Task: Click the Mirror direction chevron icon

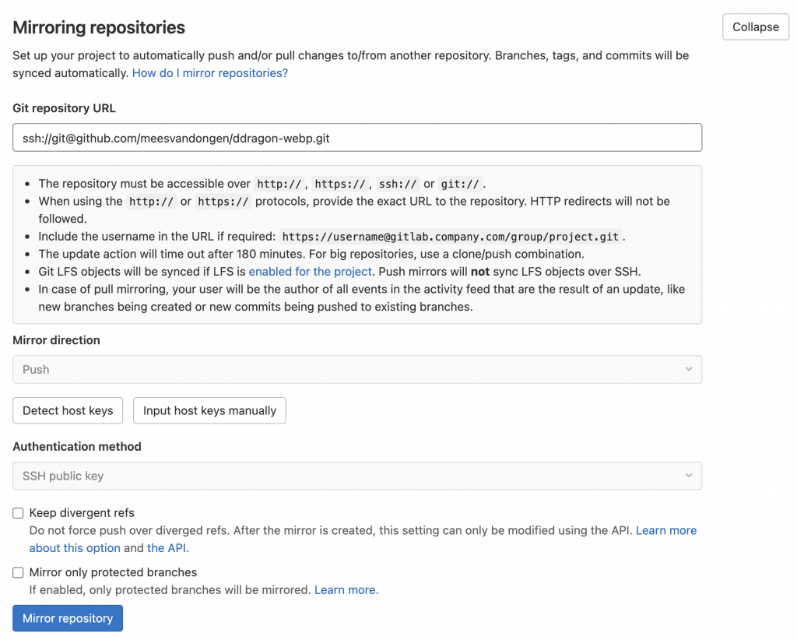Action: (x=688, y=369)
